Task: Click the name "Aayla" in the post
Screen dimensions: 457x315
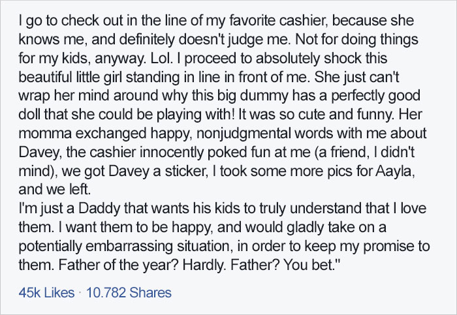Action: coord(394,171)
